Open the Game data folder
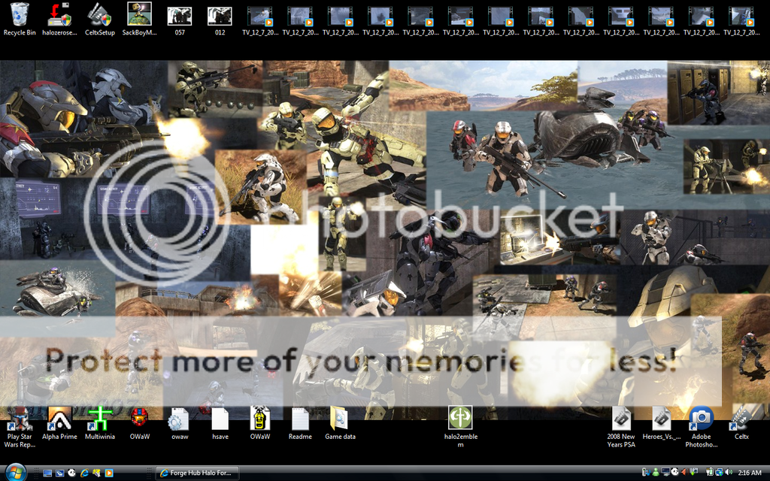This screenshot has width=770, height=481. (340, 419)
